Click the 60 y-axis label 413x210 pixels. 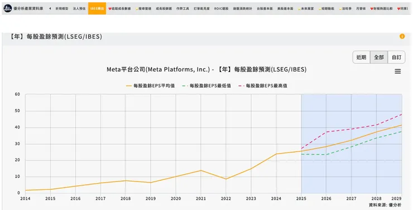[x=17, y=94]
